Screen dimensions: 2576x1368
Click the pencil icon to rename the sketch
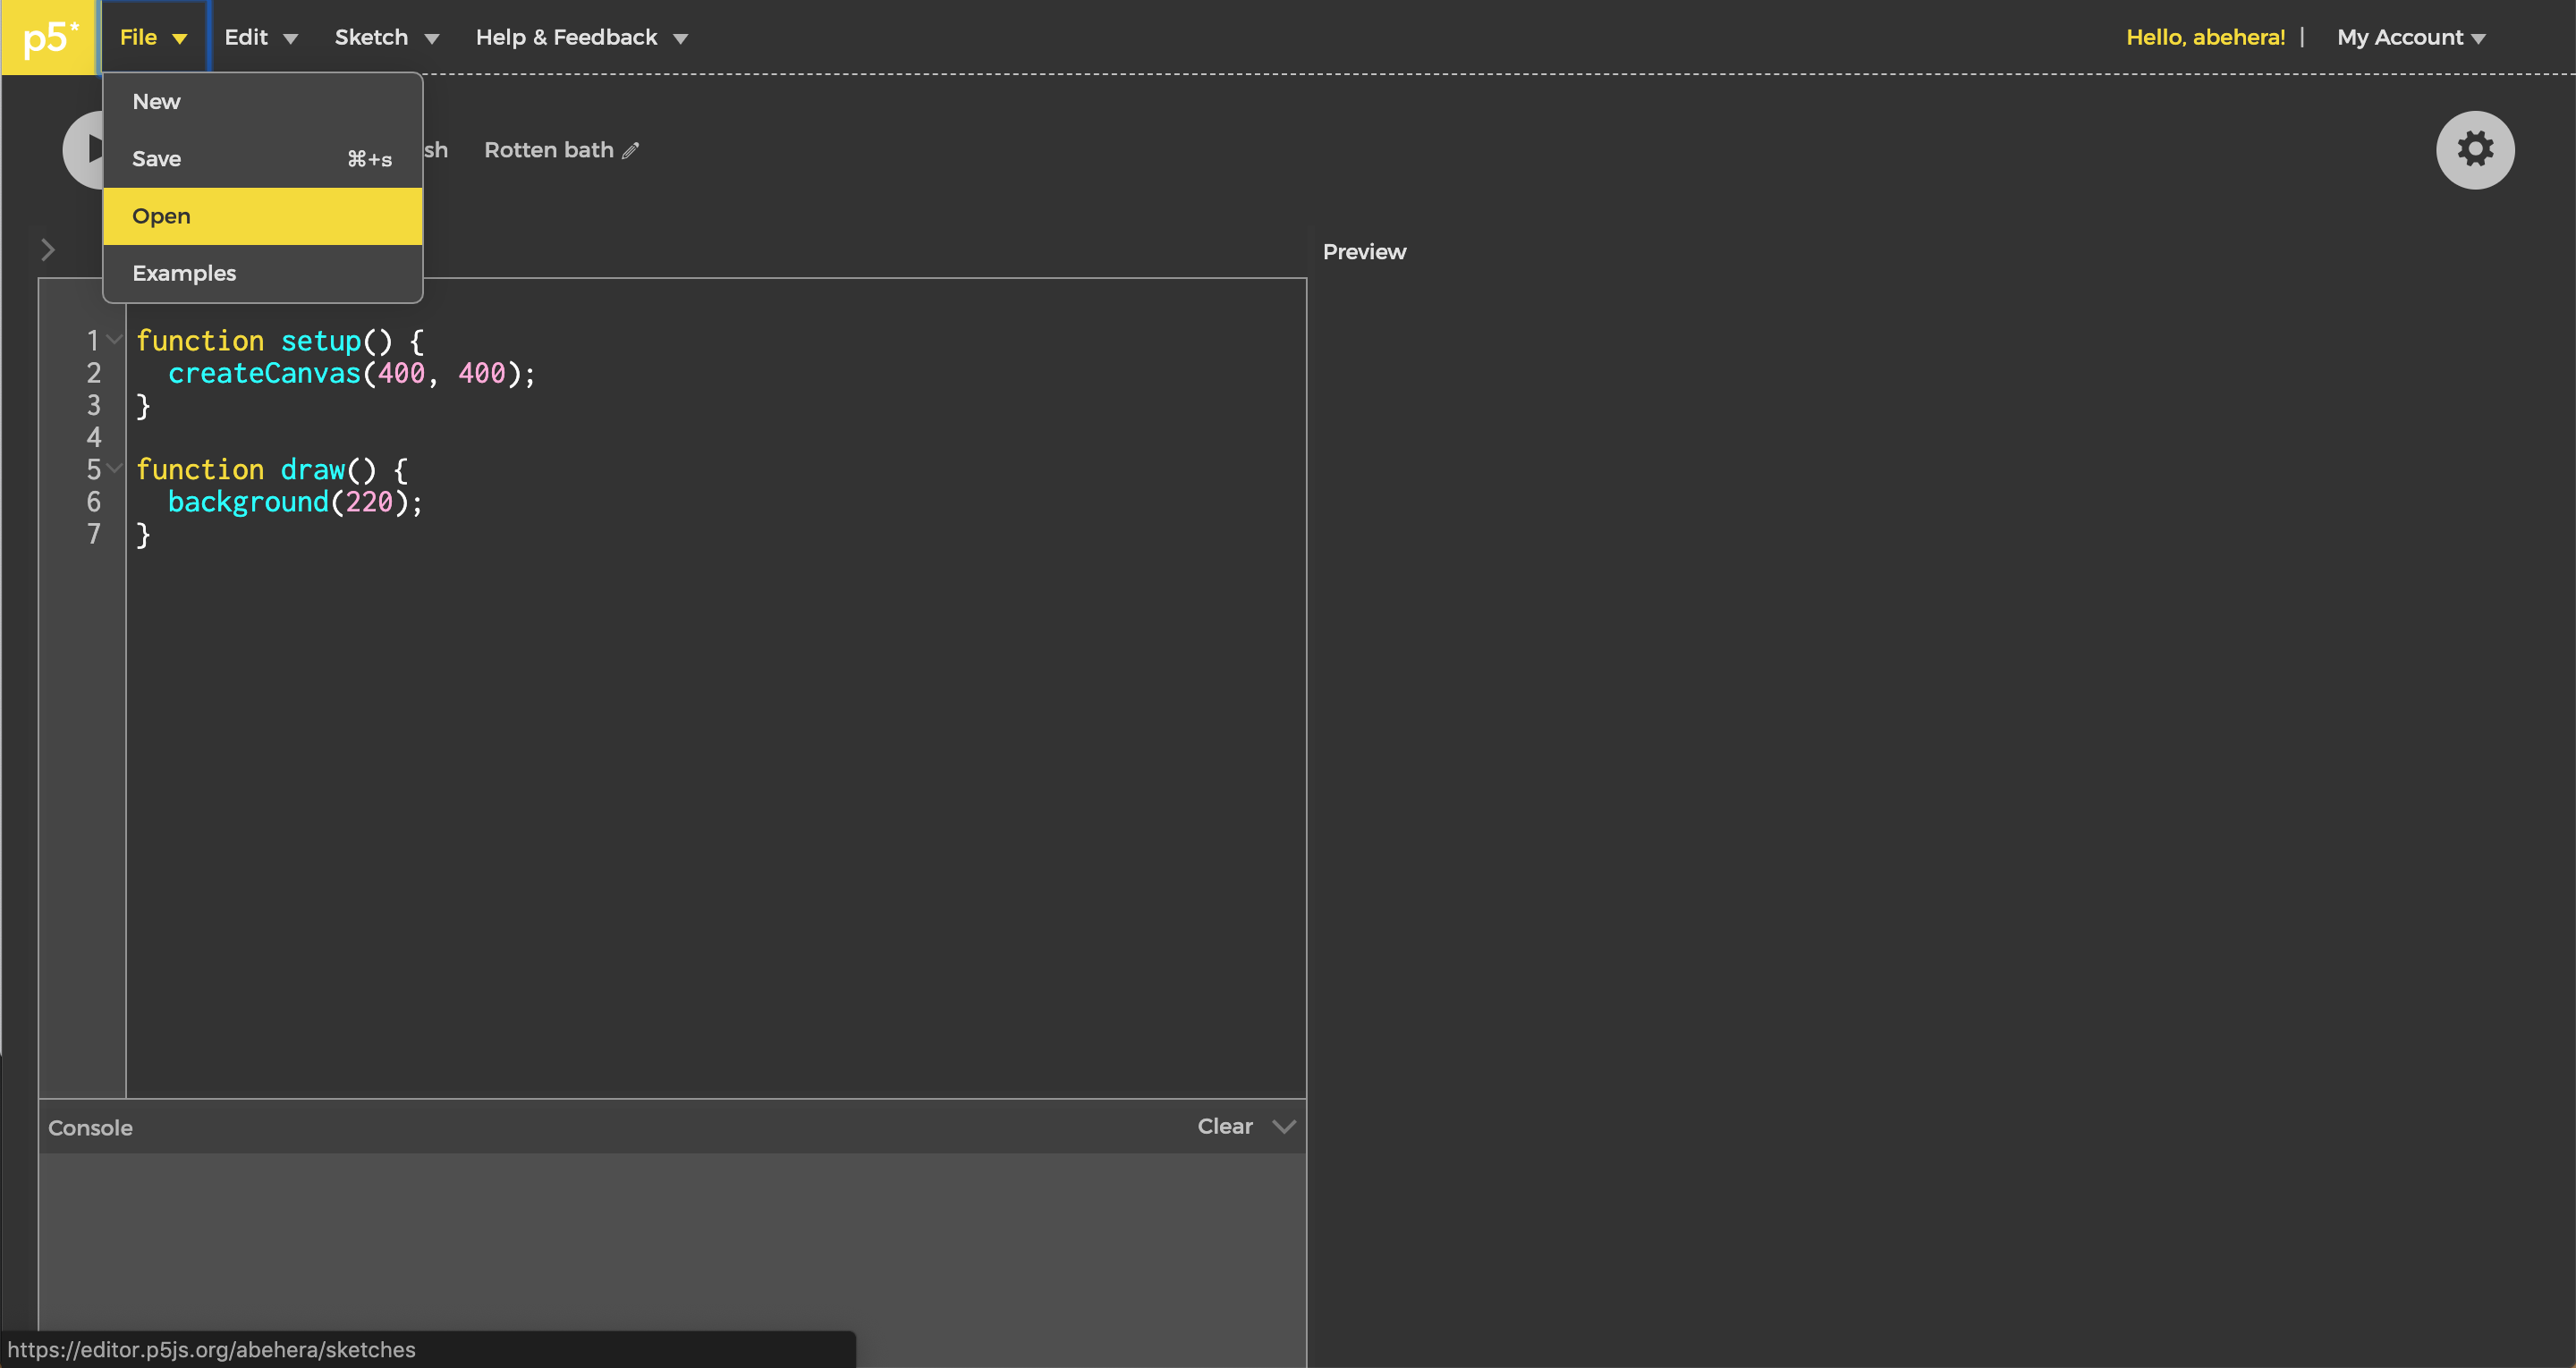pos(631,149)
